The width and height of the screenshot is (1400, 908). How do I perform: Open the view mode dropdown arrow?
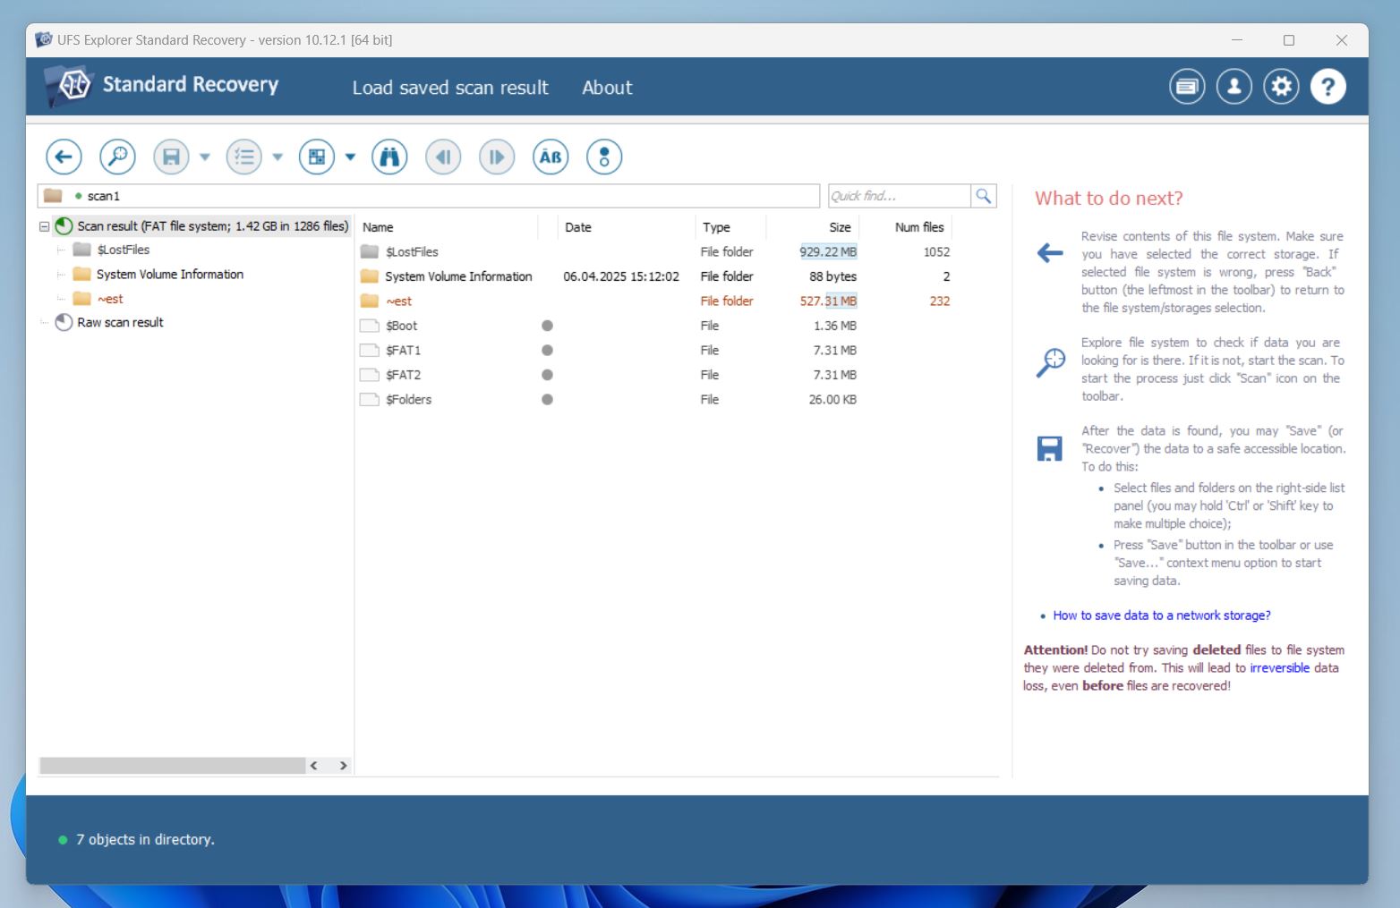[x=350, y=157]
